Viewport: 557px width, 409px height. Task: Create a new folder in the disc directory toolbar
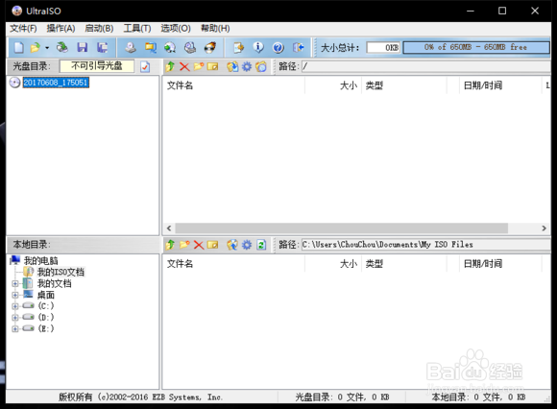point(199,66)
